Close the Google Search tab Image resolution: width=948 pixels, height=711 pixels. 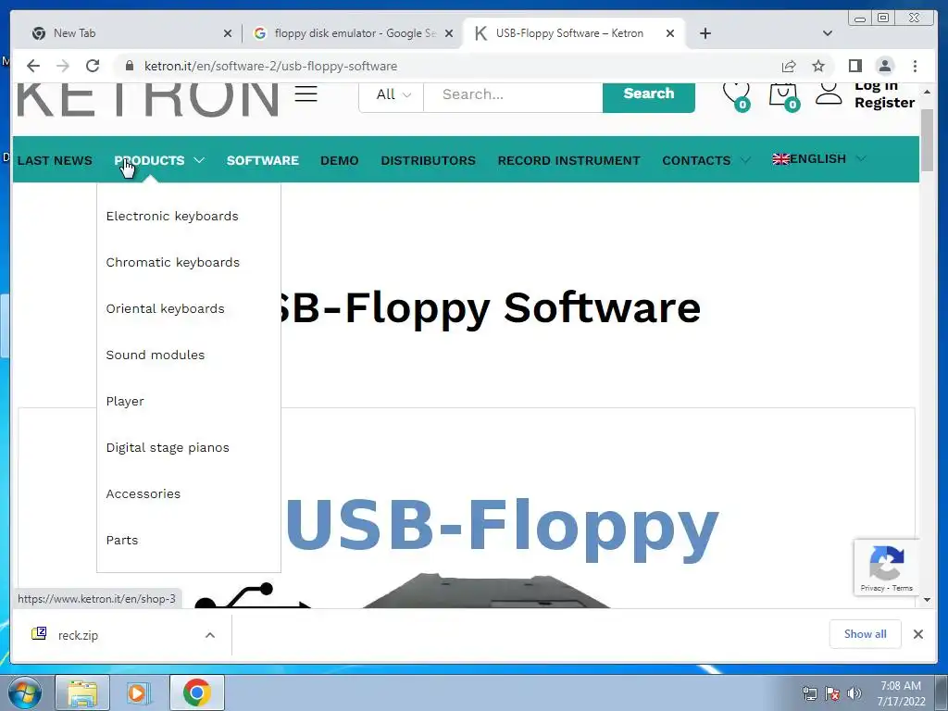(449, 33)
